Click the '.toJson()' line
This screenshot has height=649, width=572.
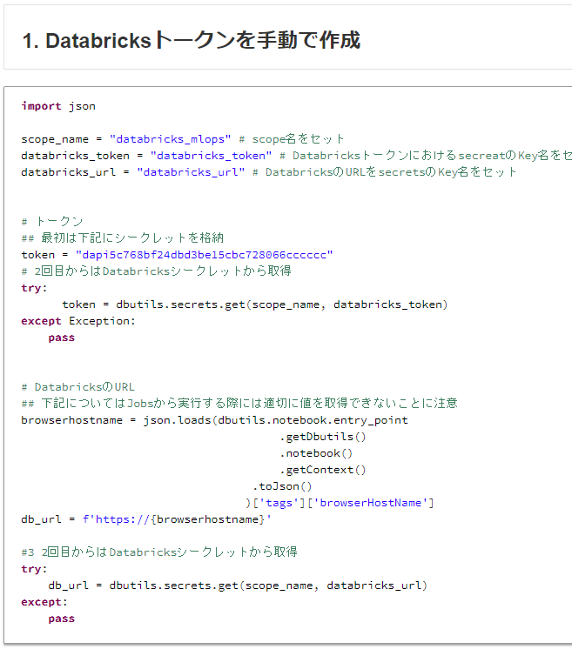coord(282,486)
